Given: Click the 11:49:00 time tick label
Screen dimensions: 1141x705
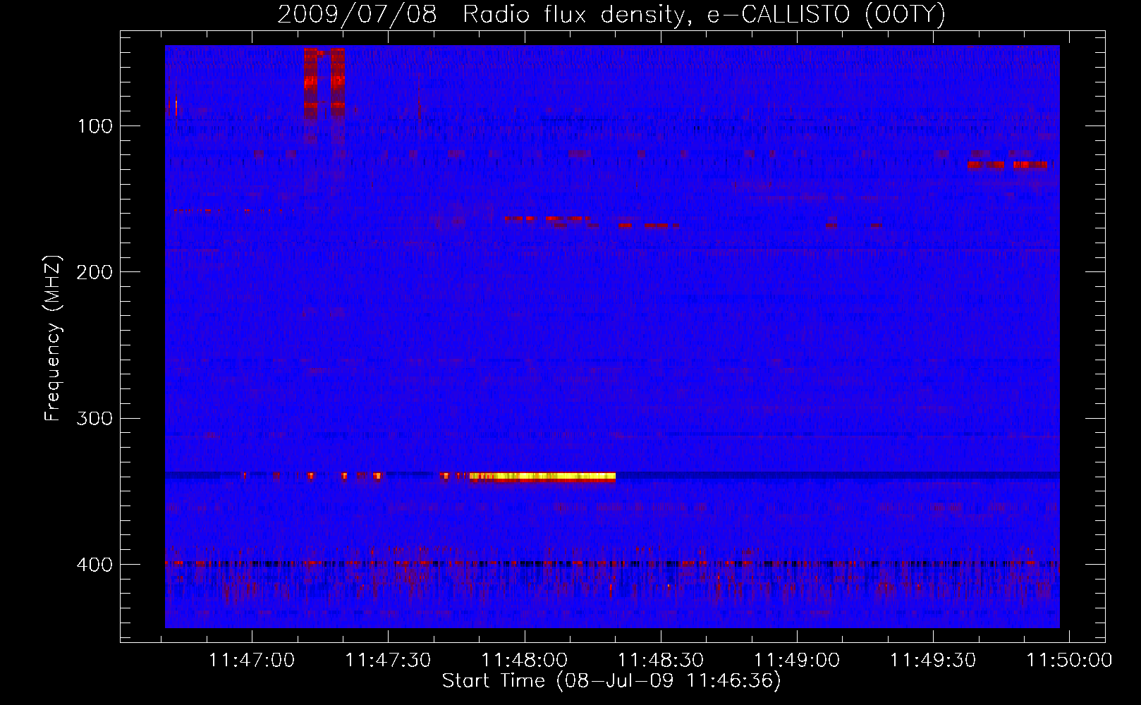Looking at the screenshot, I should pos(797,661).
